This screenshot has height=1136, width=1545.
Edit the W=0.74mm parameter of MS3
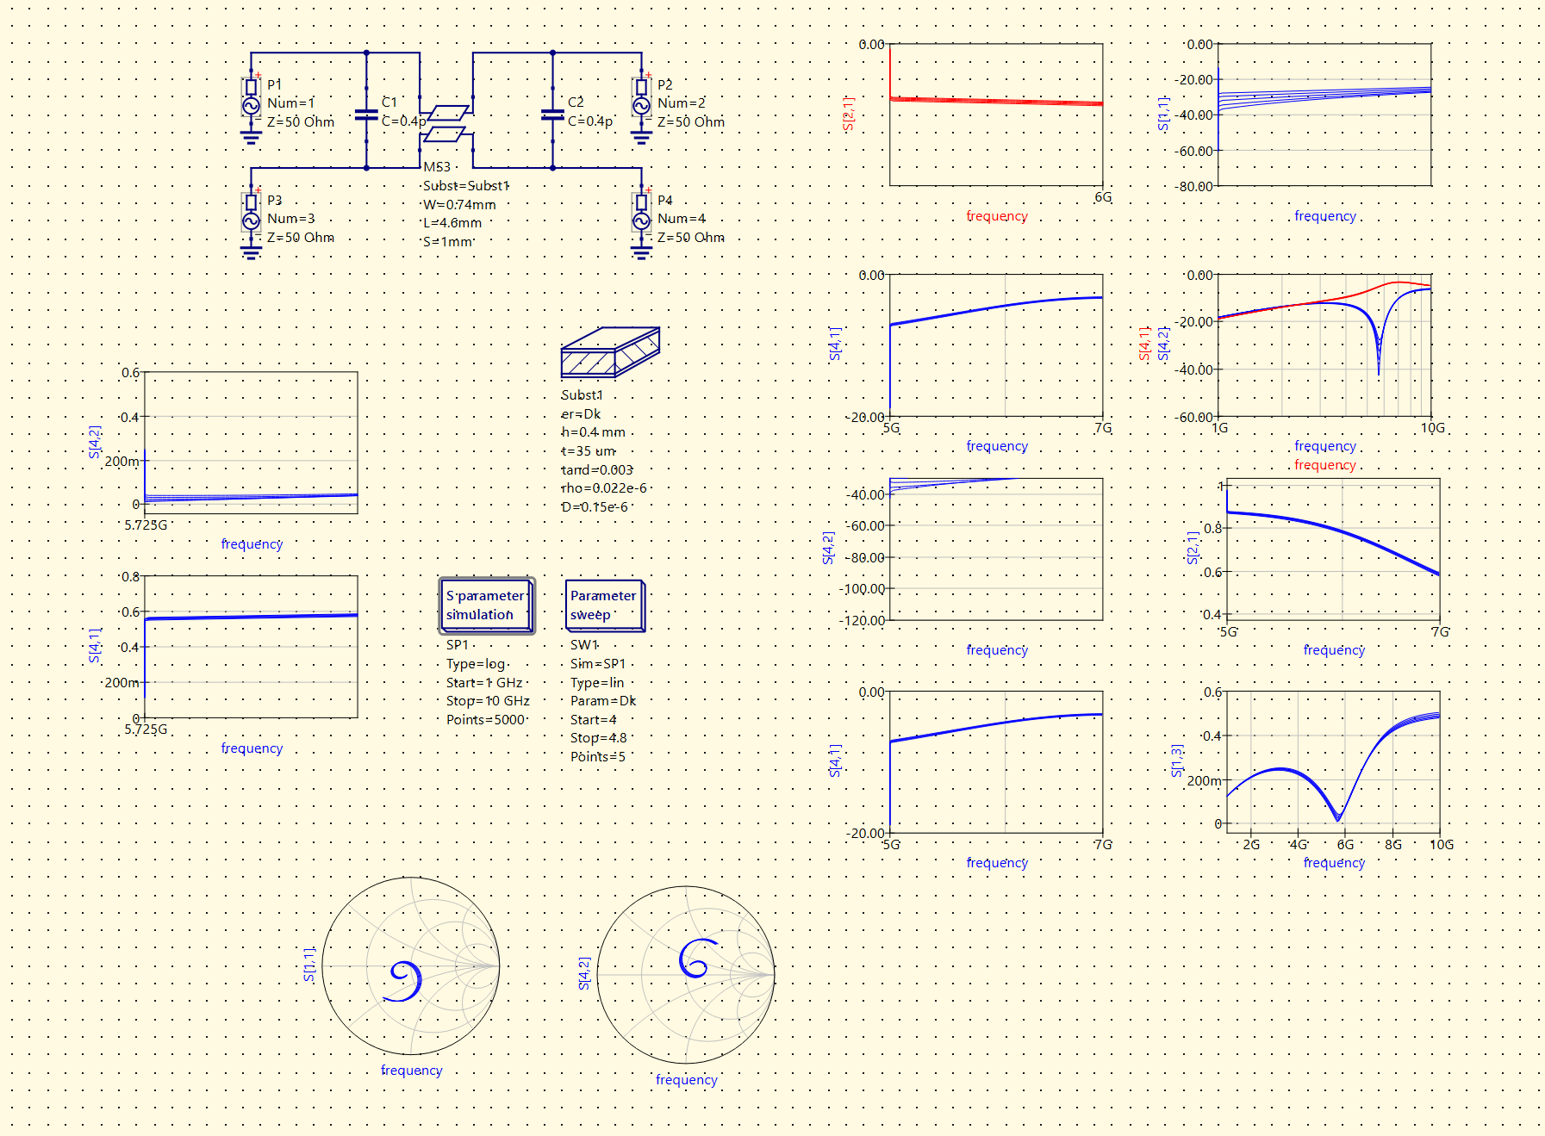[457, 205]
